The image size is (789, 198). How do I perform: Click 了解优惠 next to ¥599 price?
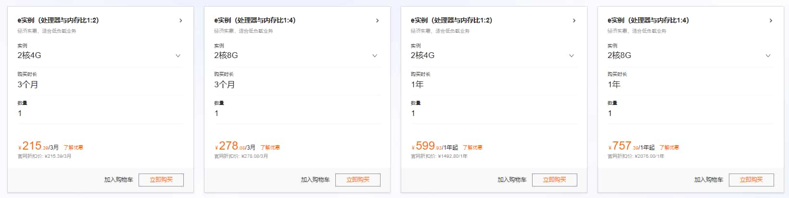click(x=472, y=148)
